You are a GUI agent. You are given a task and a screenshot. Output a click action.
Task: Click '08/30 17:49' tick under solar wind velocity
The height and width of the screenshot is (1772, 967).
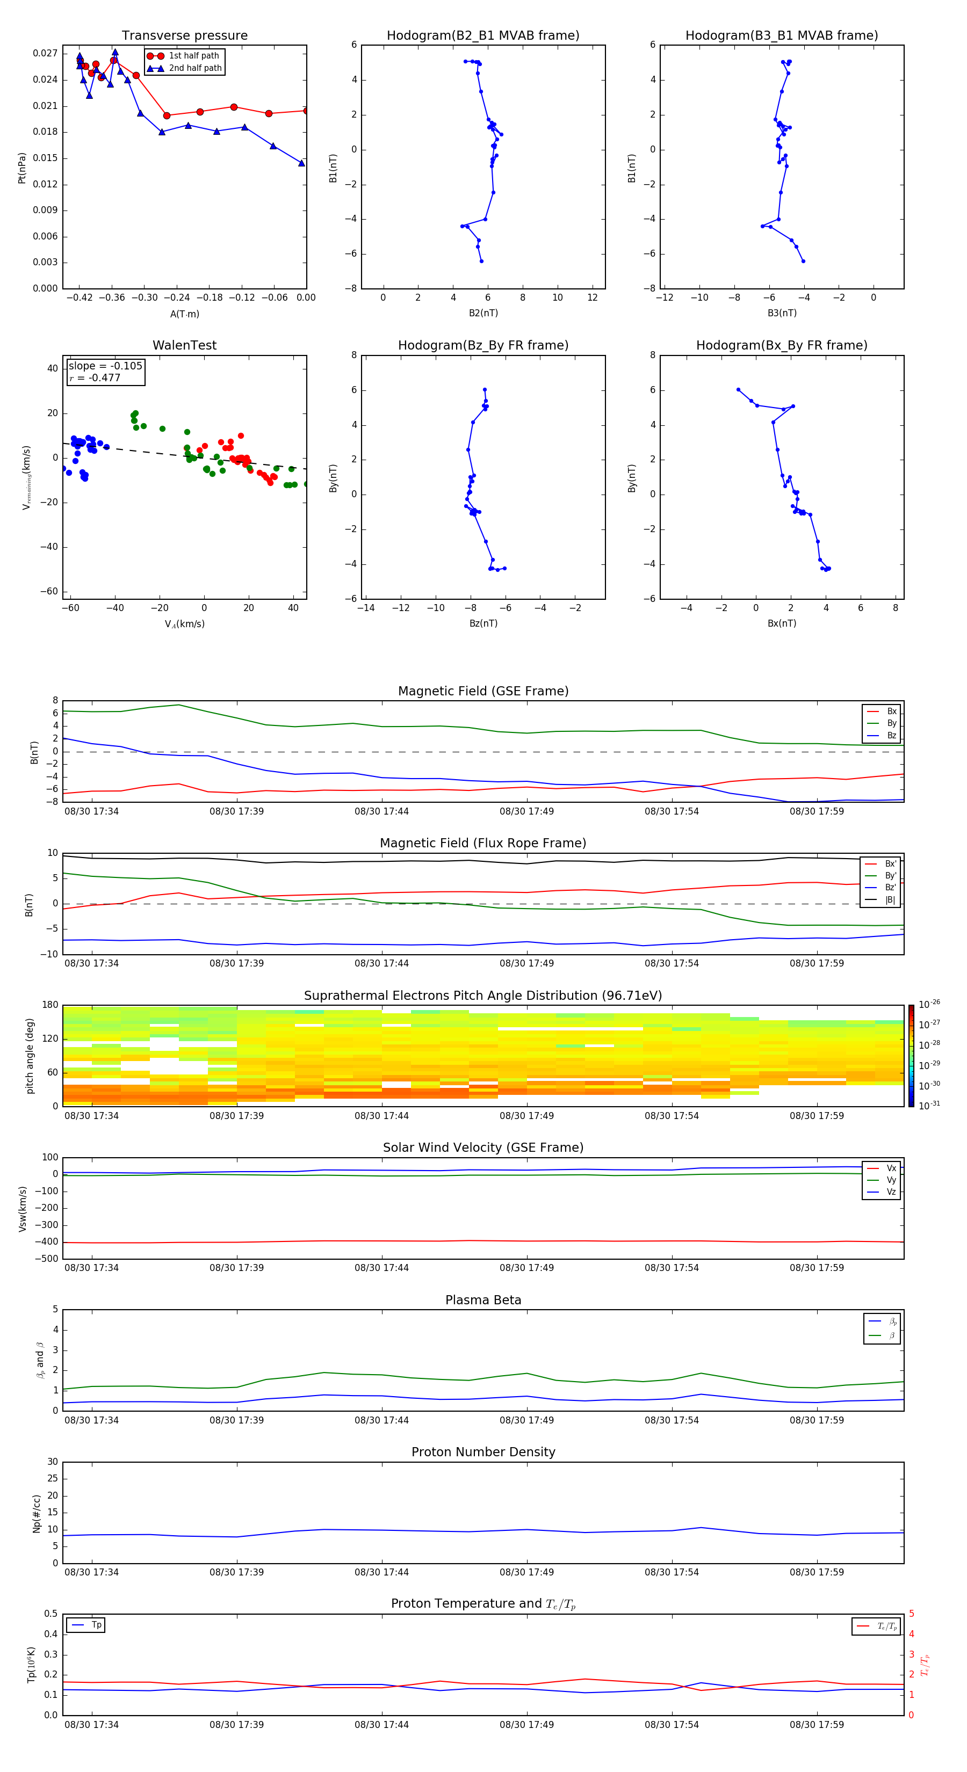526,1268
